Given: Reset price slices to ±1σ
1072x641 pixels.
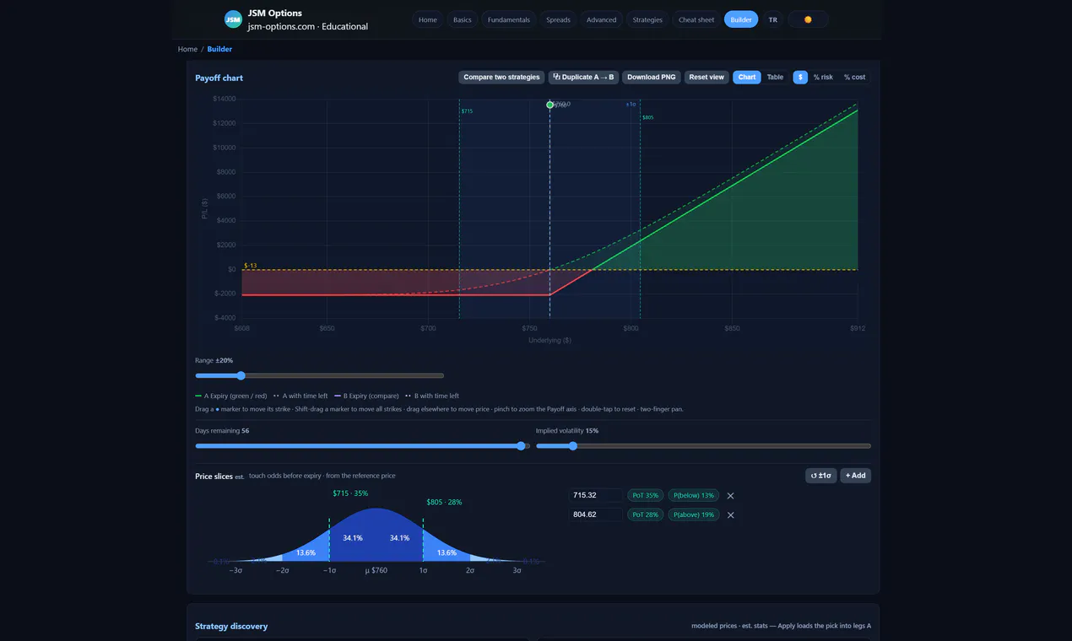Looking at the screenshot, I should (821, 476).
